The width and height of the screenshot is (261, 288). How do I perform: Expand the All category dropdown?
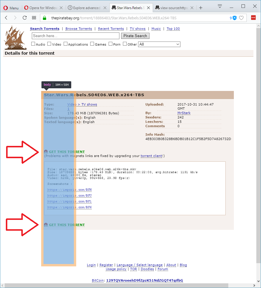[x=159, y=44]
